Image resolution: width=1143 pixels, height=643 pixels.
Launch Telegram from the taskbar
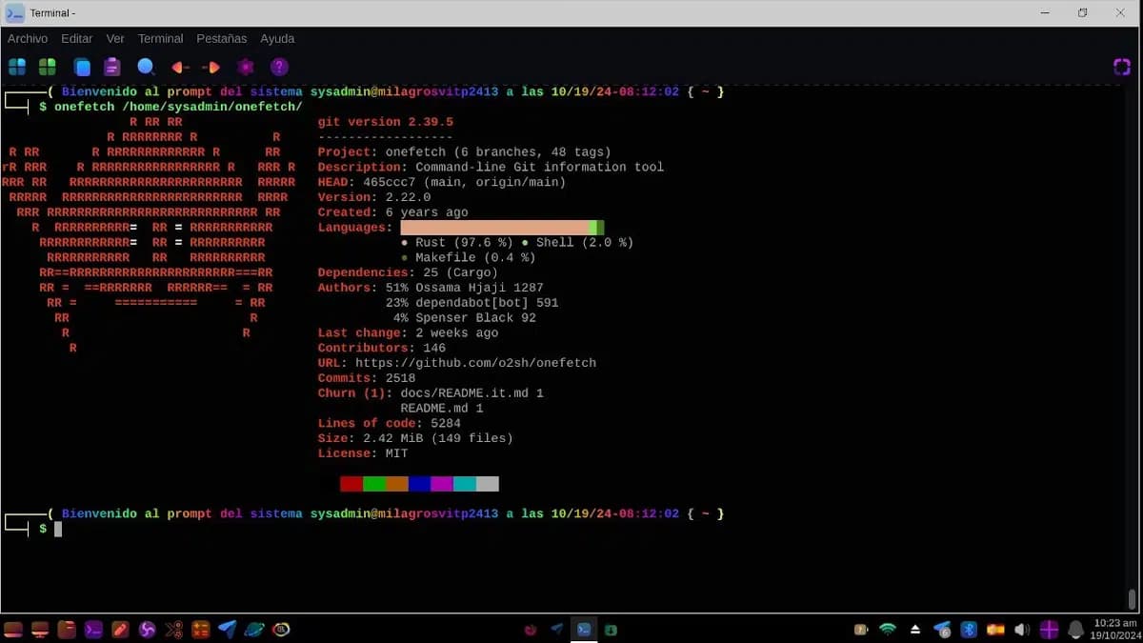tap(227, 630)
